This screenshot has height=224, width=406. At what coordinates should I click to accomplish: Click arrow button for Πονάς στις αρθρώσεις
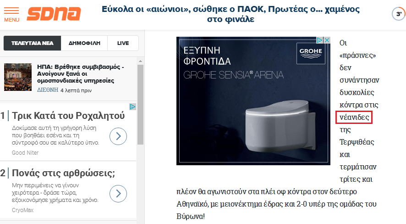click(x=118, y=193)
